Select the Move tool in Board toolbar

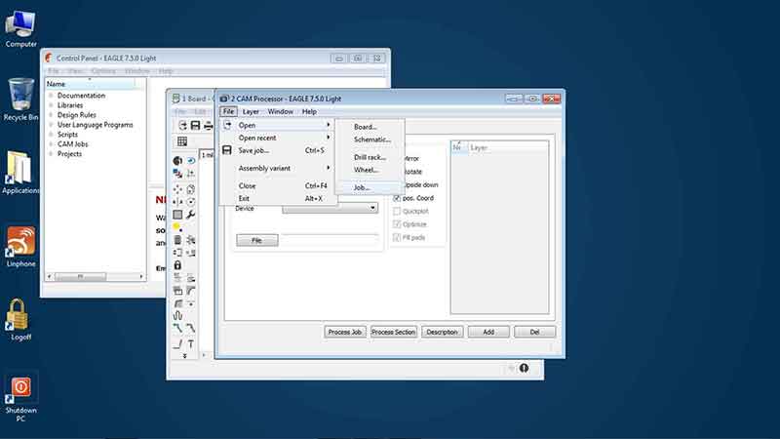pyautogui.click(x=177, y=189)
